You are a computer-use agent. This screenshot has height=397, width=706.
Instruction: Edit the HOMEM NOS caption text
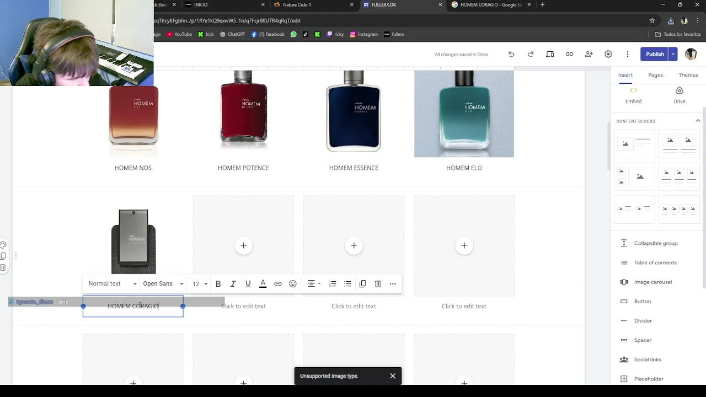click(133, 168)
